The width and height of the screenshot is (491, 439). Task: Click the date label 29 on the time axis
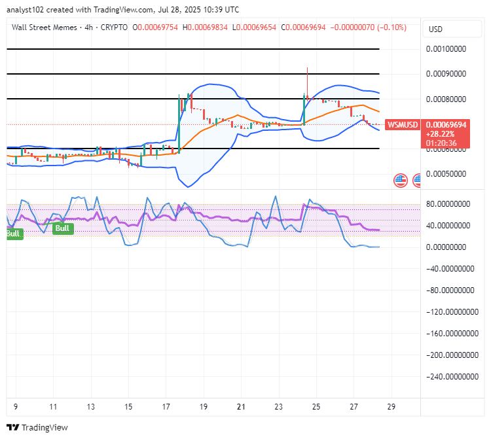click(391, 407)
